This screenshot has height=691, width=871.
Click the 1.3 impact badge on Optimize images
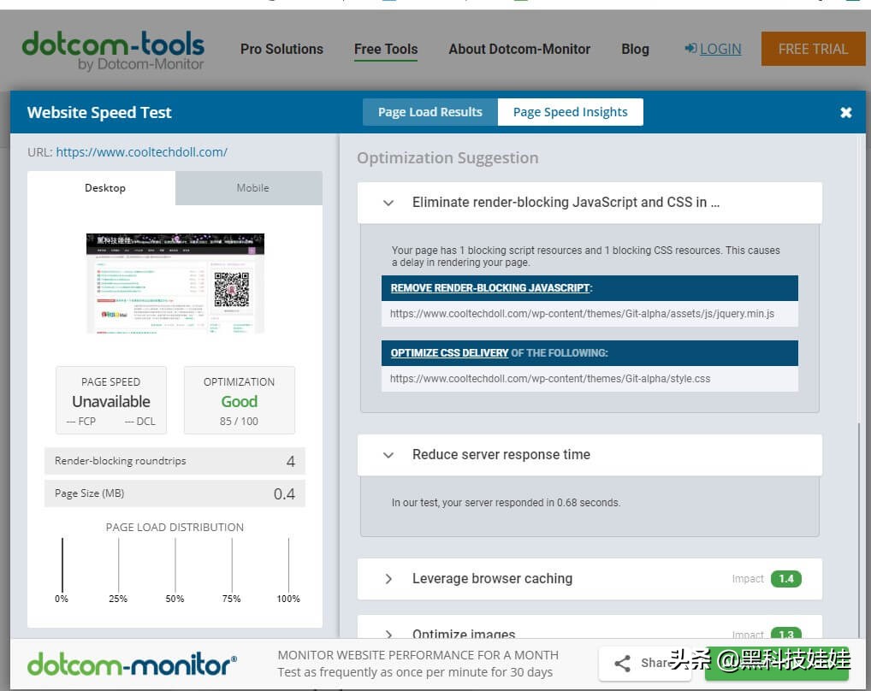[786, 634]
